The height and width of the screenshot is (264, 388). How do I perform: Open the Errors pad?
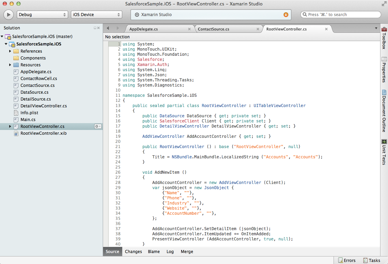pyautogui.click(x=347, y=260)
